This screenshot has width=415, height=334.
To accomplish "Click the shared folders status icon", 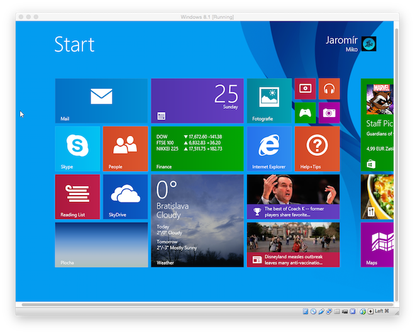I will 337,311.
